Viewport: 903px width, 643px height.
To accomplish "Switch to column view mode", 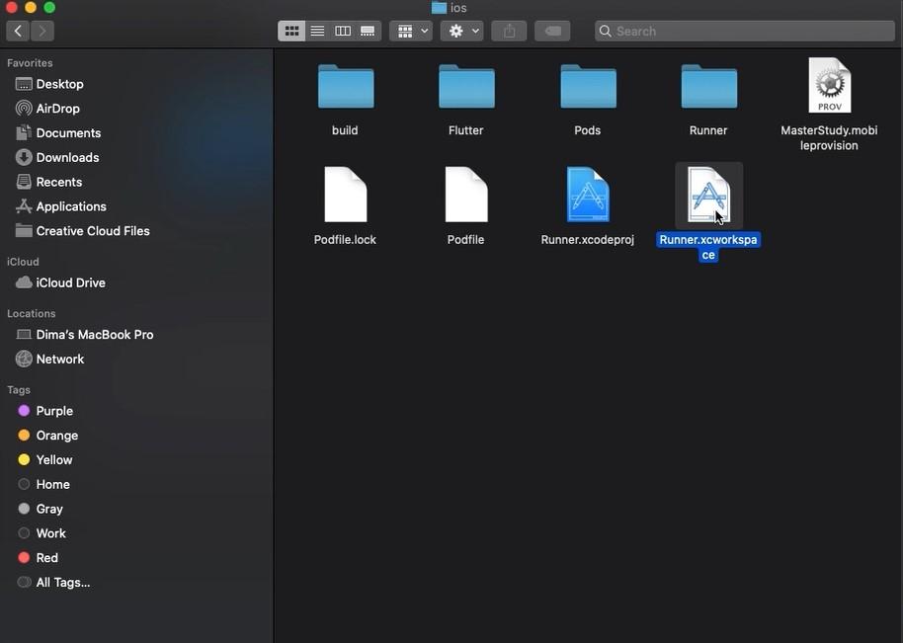I will pos(343,31).
